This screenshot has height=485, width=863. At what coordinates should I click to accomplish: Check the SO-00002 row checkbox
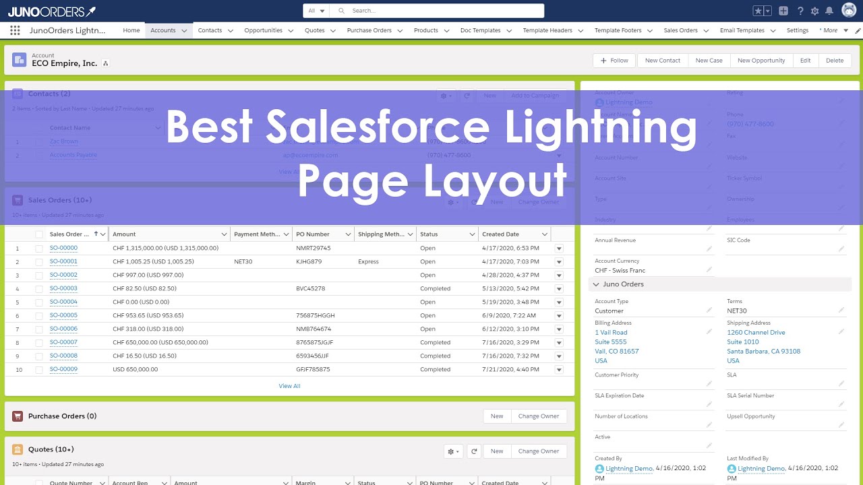click(39, 276)
